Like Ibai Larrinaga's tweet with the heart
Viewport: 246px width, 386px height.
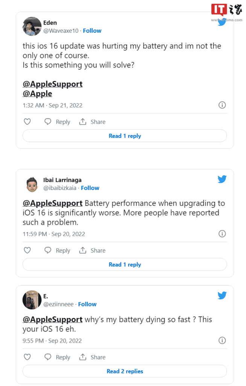(27, 250)
